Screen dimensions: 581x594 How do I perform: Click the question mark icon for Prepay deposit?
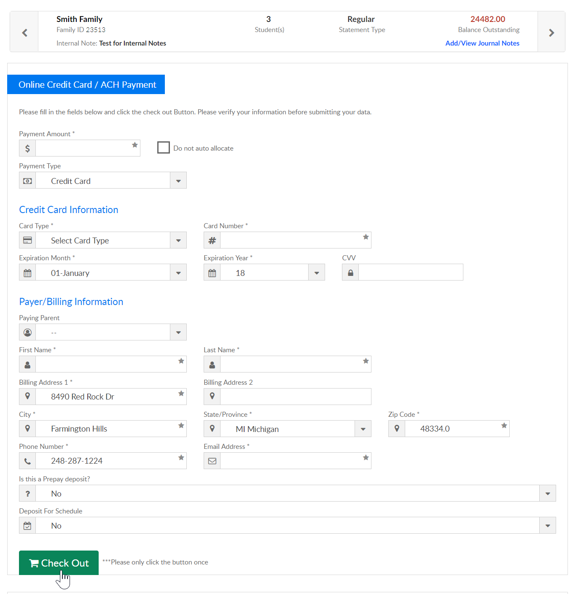click(x=27, y=494)
